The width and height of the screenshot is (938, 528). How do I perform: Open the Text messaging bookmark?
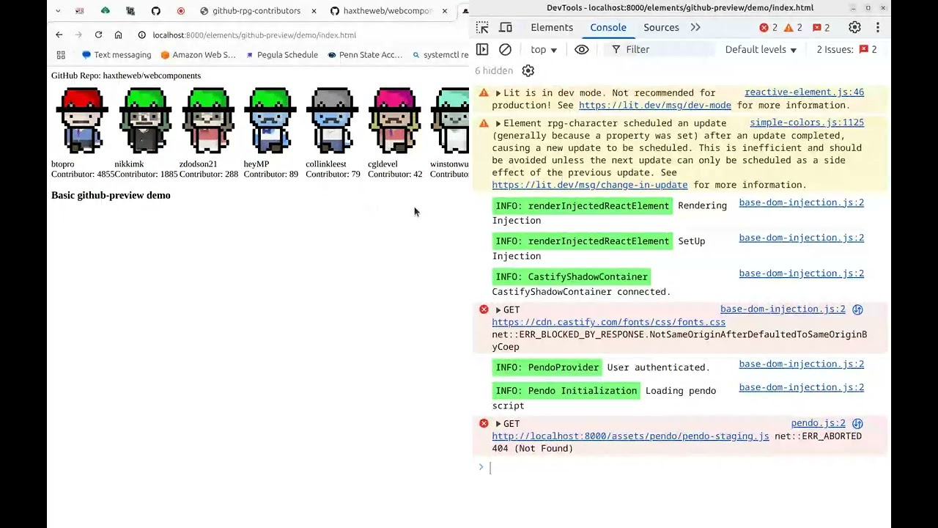[116, 54]
